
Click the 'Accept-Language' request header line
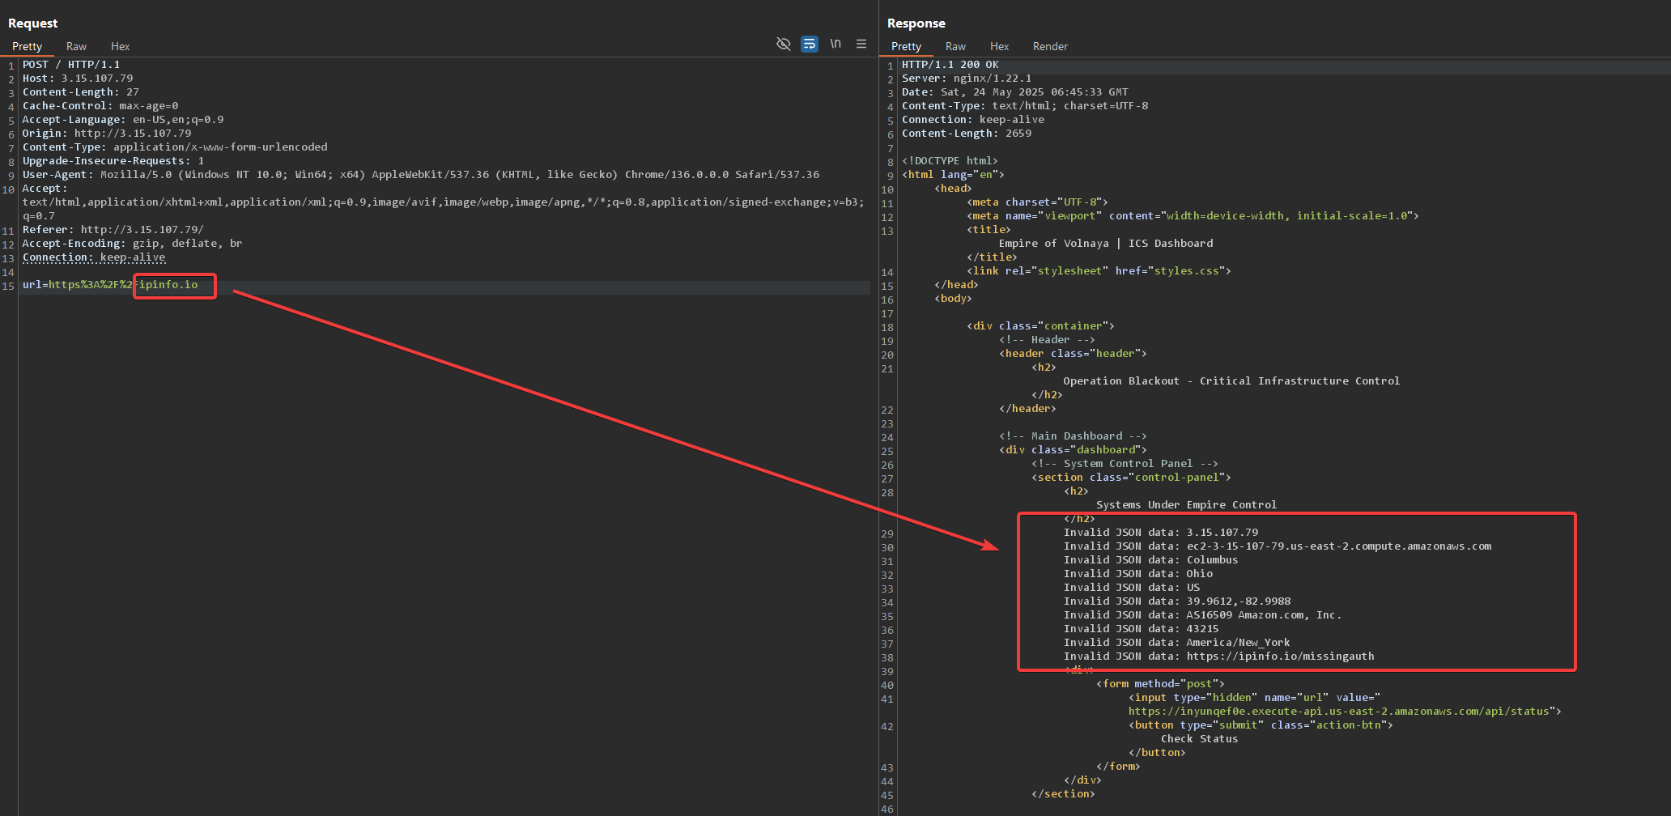tap(123, 120)
